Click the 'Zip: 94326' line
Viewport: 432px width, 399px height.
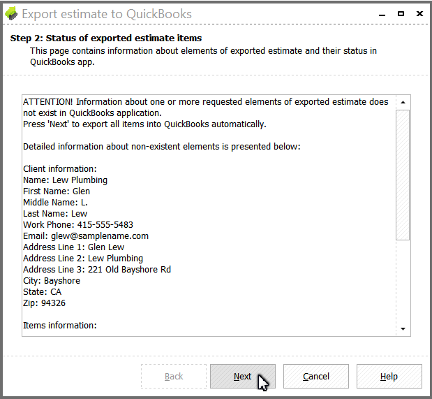click(45, 303)
